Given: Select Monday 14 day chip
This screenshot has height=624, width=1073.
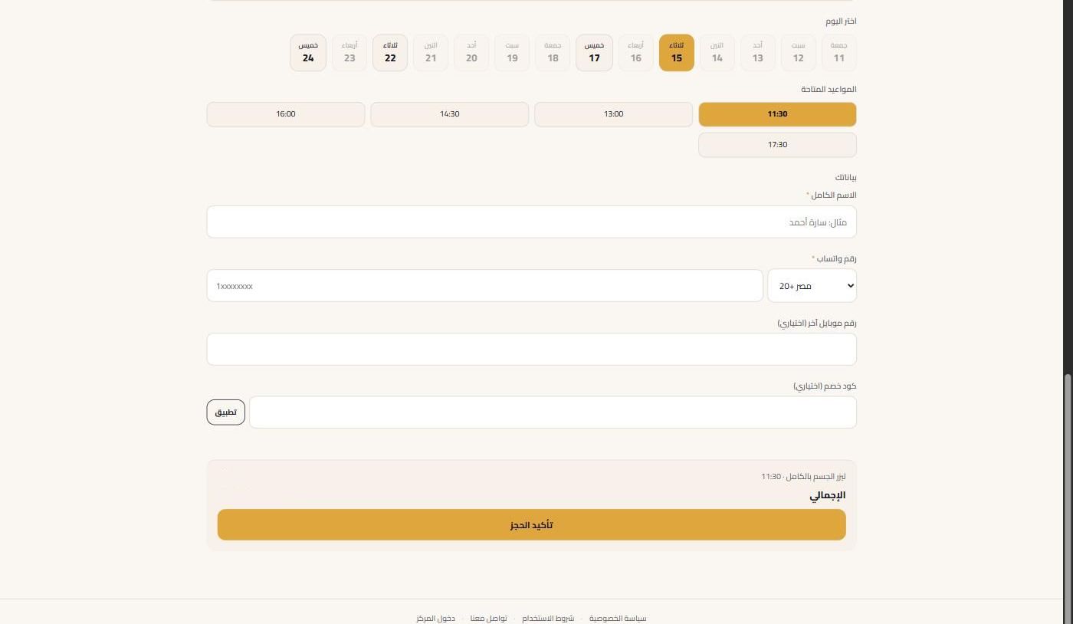Looking at the screenshot, I should [x=717, y=53].
